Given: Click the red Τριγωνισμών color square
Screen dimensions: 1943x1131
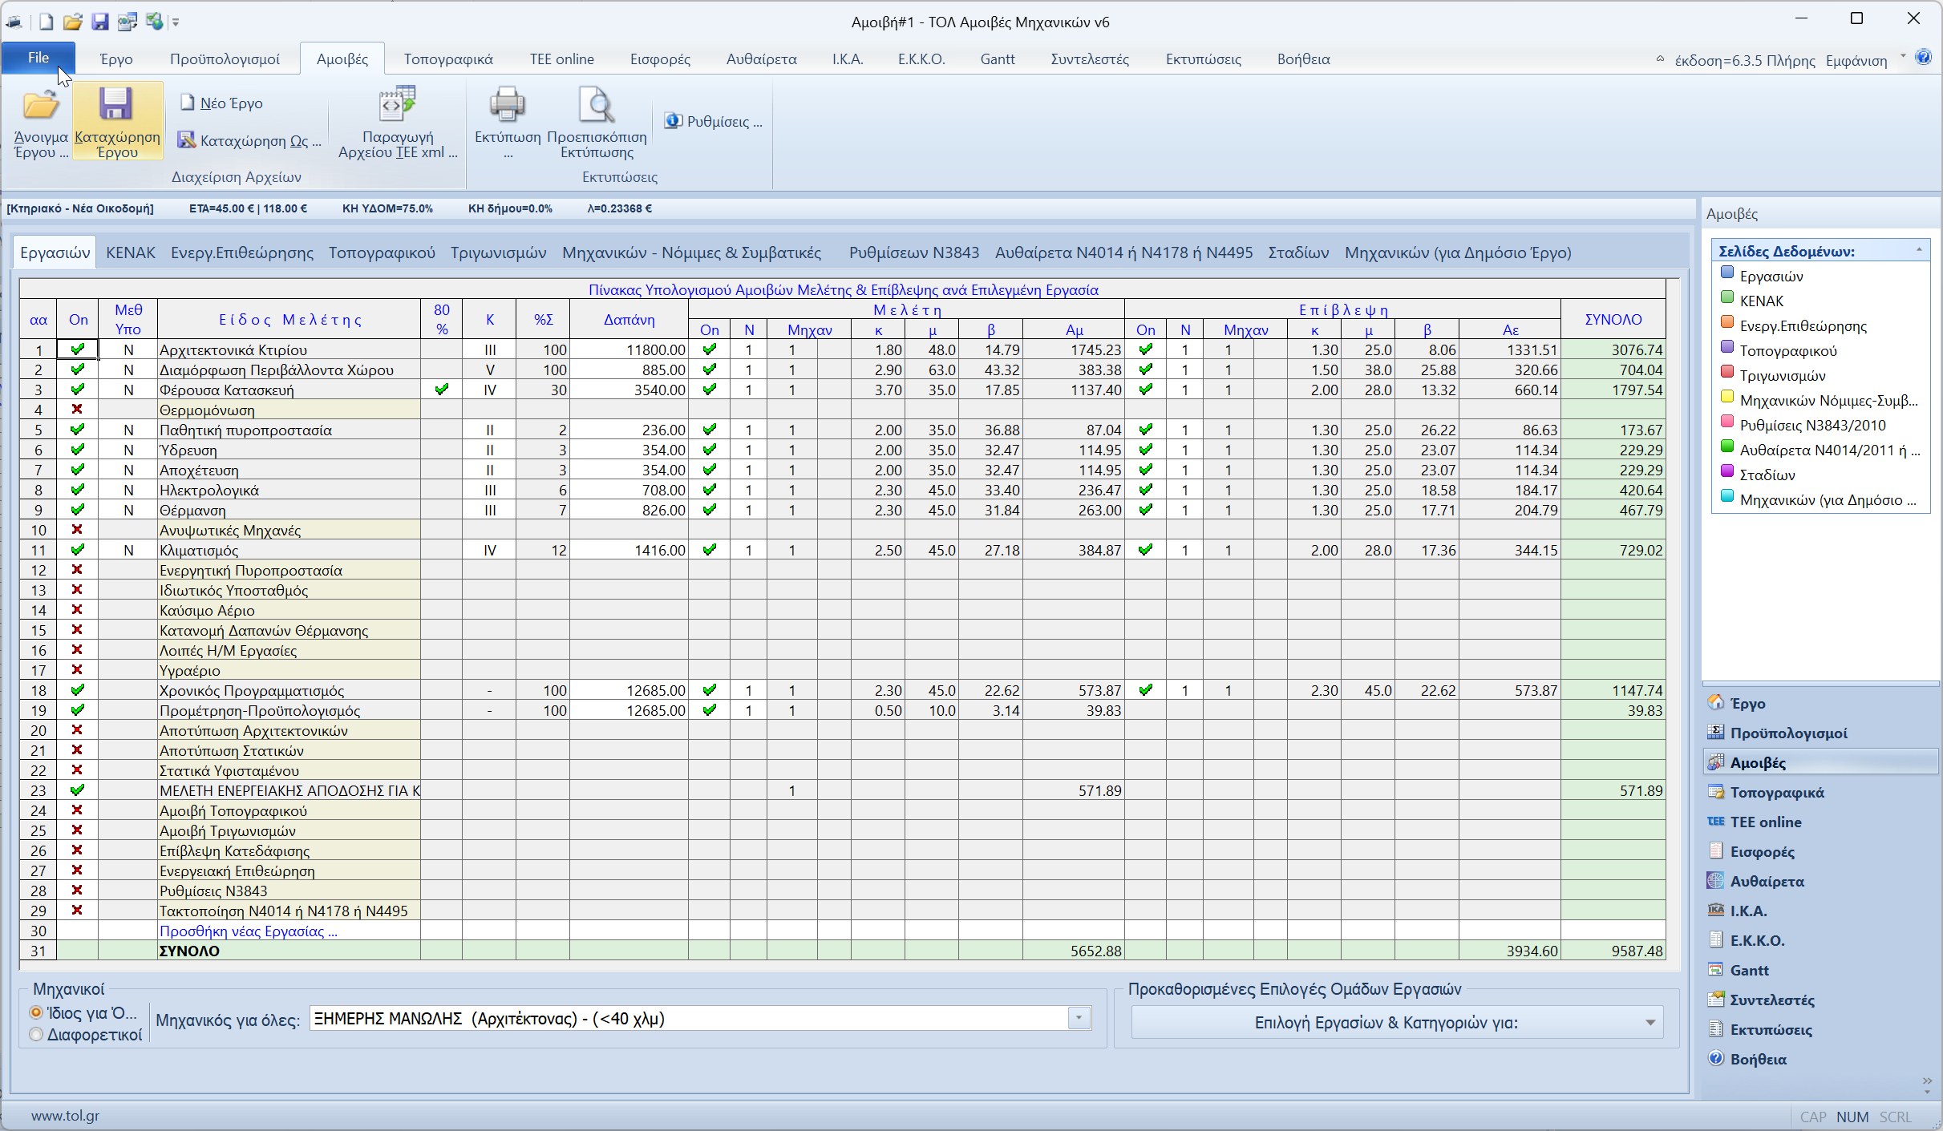Looking at the screenshot, I should pos(1727,372).
